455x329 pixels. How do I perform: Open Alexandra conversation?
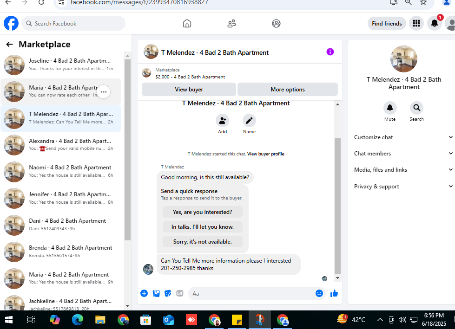pos(60,145)
